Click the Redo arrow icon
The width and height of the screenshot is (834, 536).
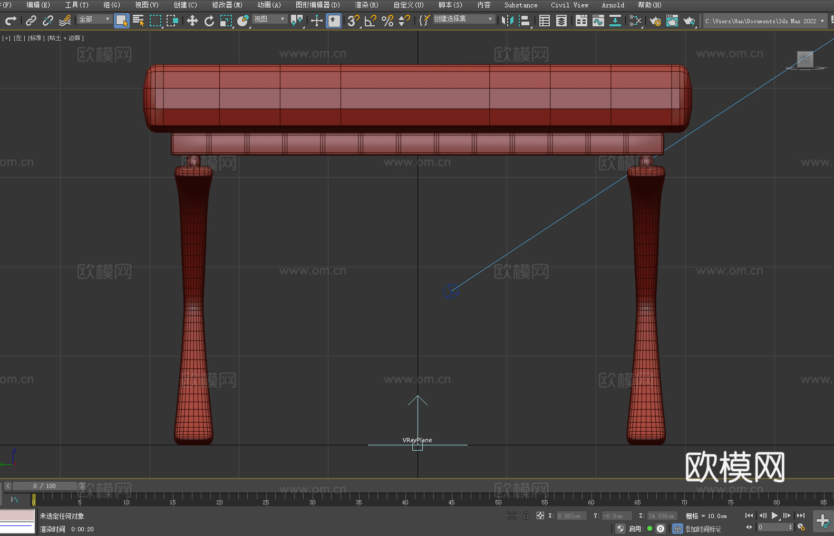11,21
